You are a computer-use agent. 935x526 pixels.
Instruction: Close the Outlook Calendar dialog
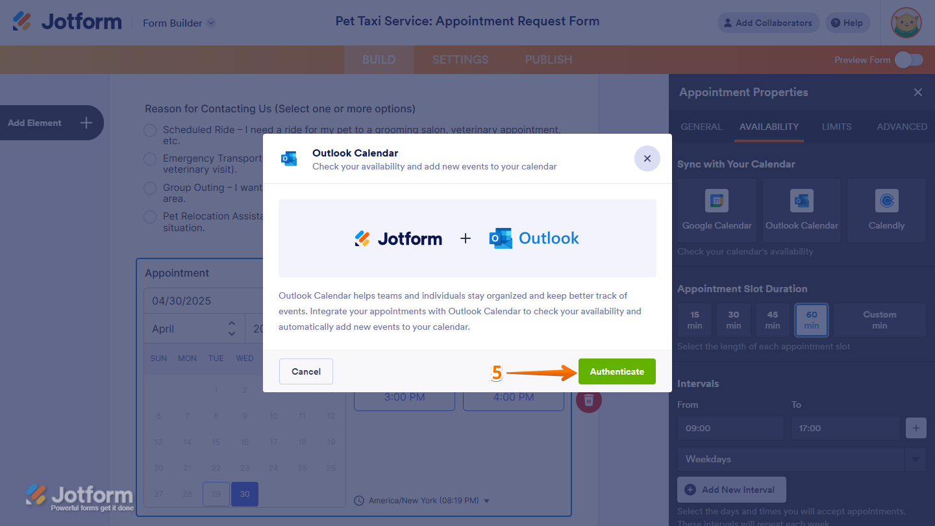pos(647,158)
